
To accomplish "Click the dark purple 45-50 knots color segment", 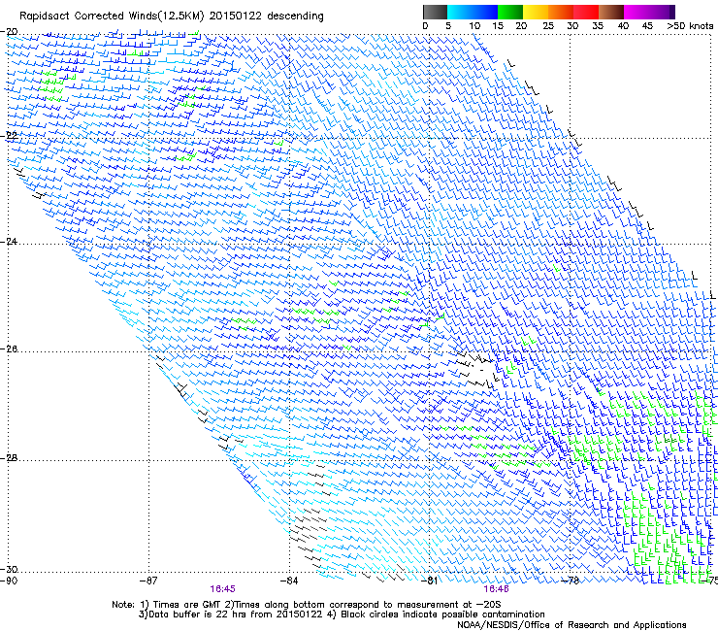I will [x=662, y=12].
